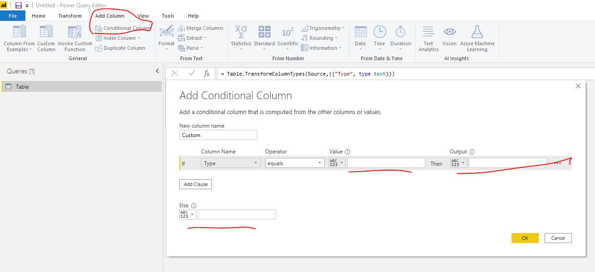Click the Output info icon
Viewport: 595px width, 272px height.
472,152
